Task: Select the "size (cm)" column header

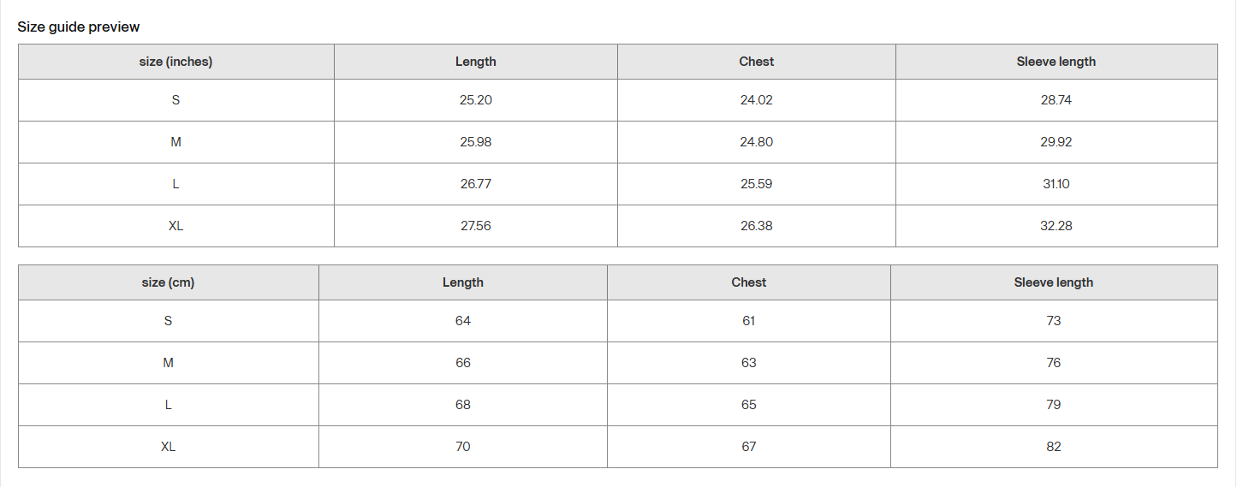Action: click(x=168, y=282)
